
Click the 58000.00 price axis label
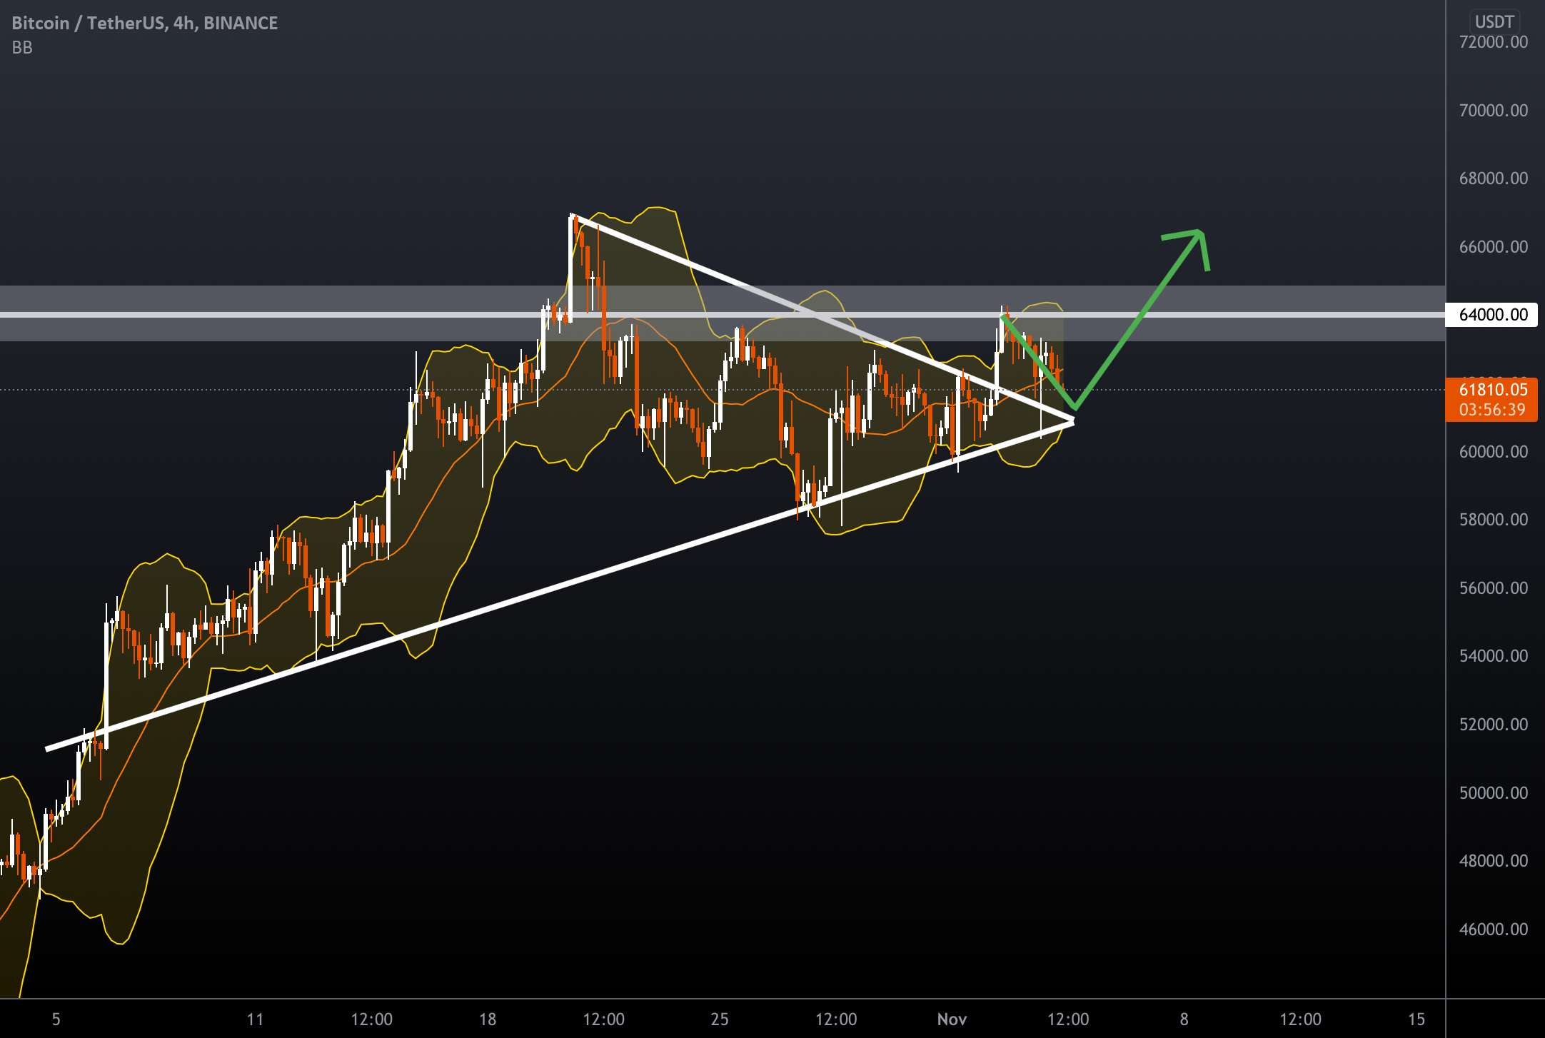point(1494,520)
